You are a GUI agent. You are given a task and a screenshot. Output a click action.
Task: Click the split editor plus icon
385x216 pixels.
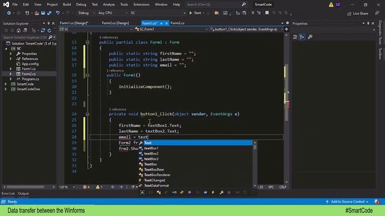pyautogui.click(x=286, y=29)
